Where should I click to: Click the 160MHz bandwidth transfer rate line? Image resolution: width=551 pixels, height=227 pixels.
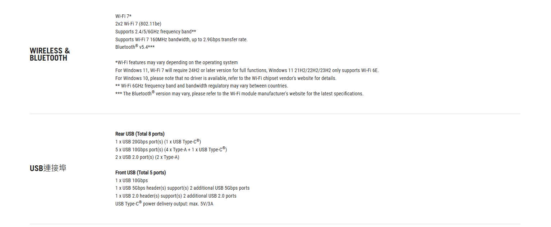click(x=182, y=39)
